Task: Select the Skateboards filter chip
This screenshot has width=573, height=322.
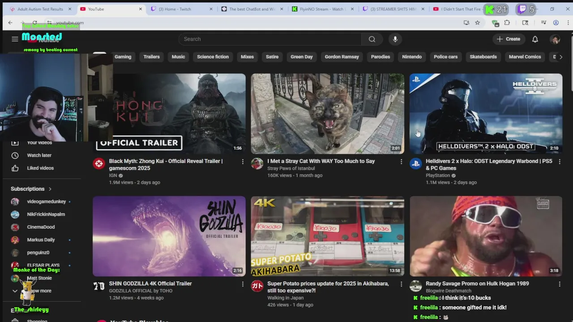Action: [x=483, y=57]
